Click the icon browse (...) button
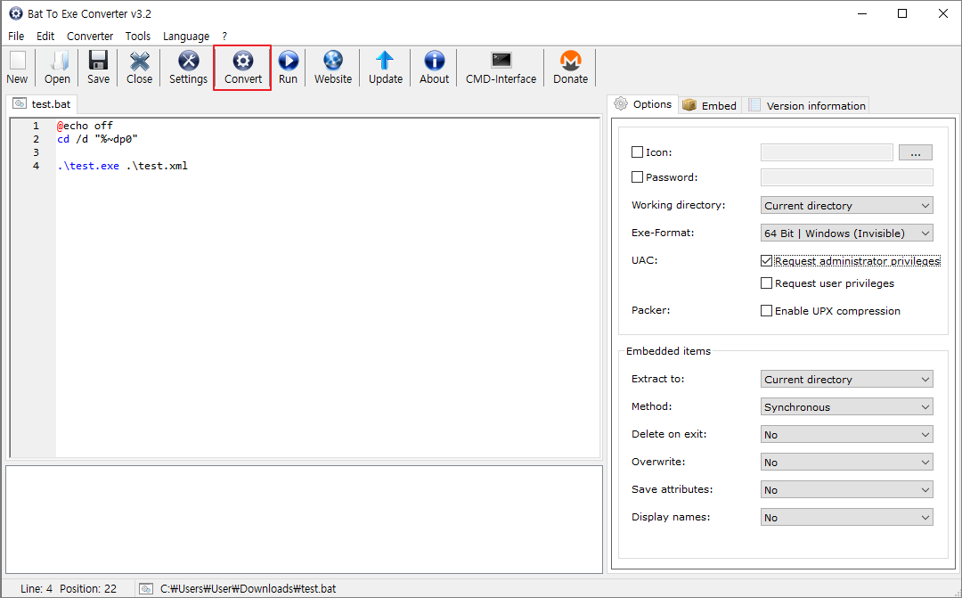 click(x=916, y=152)
